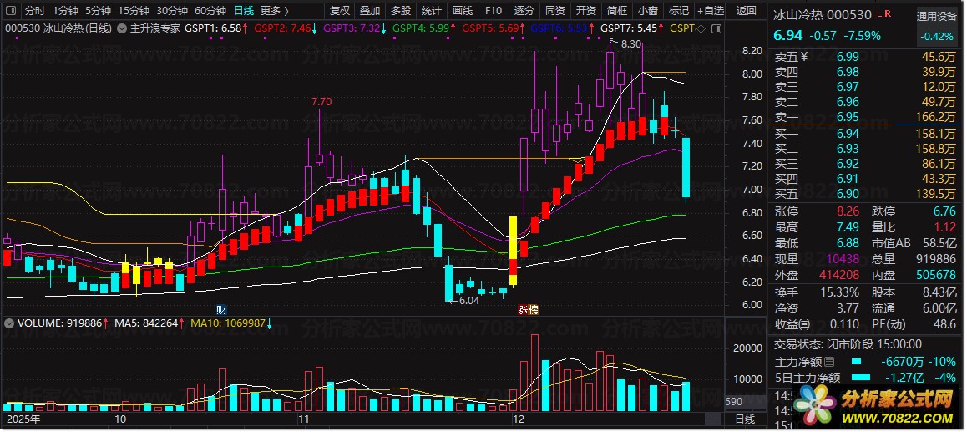Select the 60分钟 period
This screenshot has width=967, height=432.
(210, 11)
